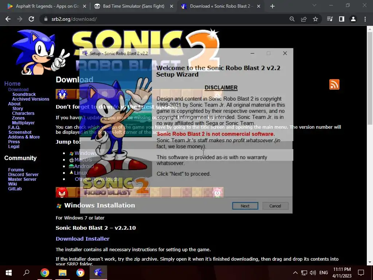
Task: Open Google Chrome from the taskbar
Action: click(44, 273)
